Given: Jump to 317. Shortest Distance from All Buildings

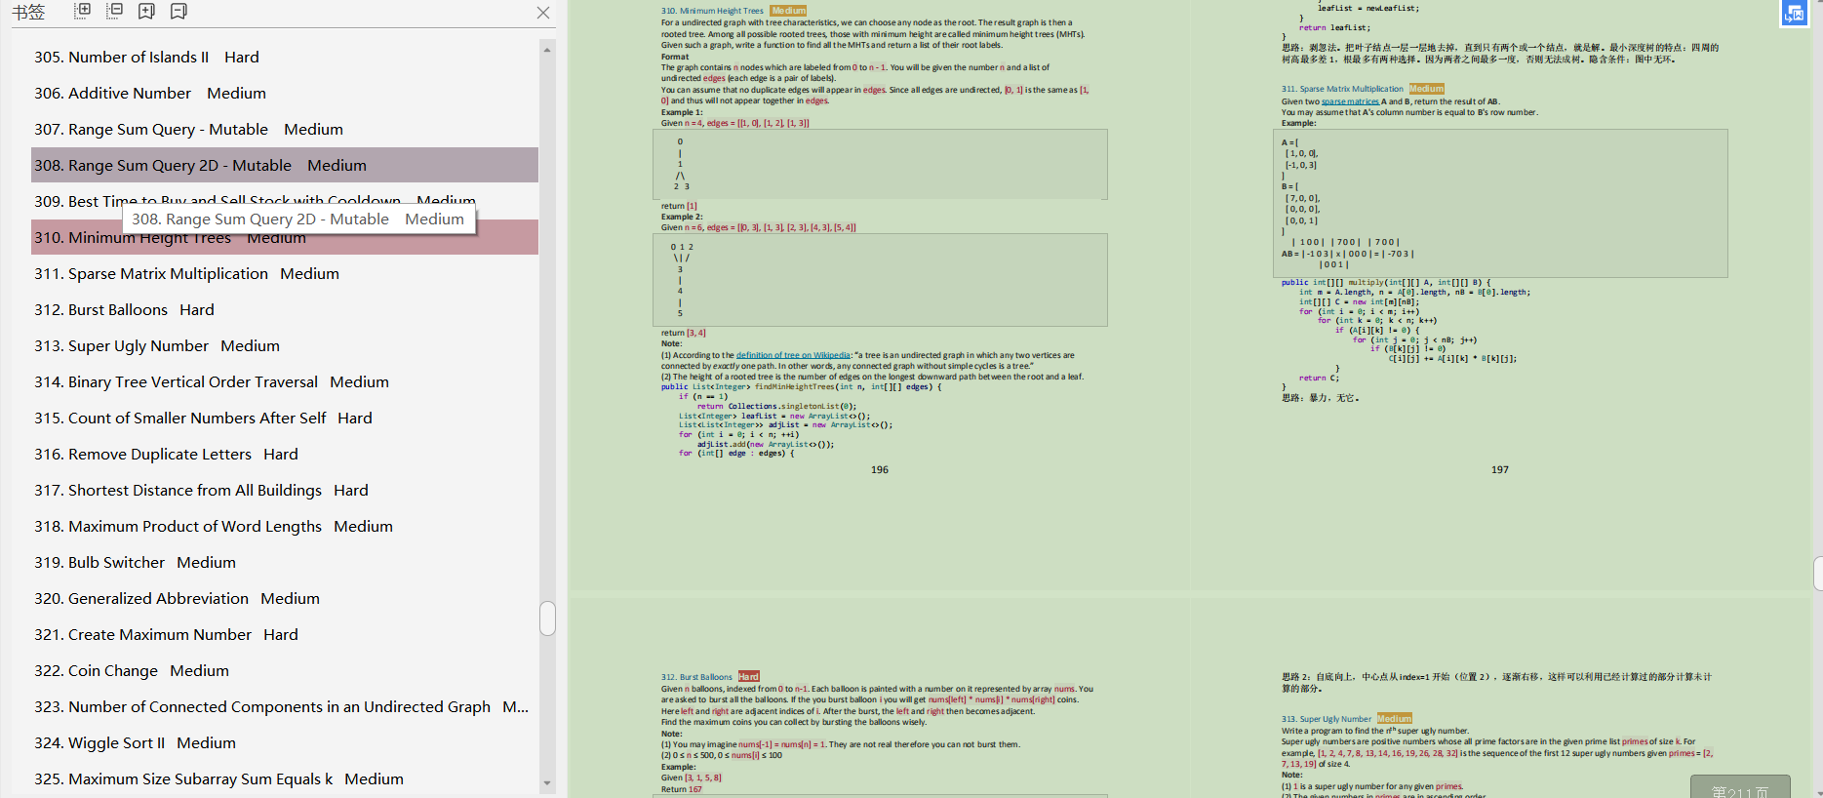Looking at the screenshot, I should [285, 490].
